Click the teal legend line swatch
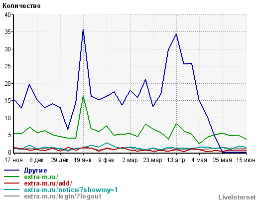Viewport: 259px width, 202px height. pos(11,190)
